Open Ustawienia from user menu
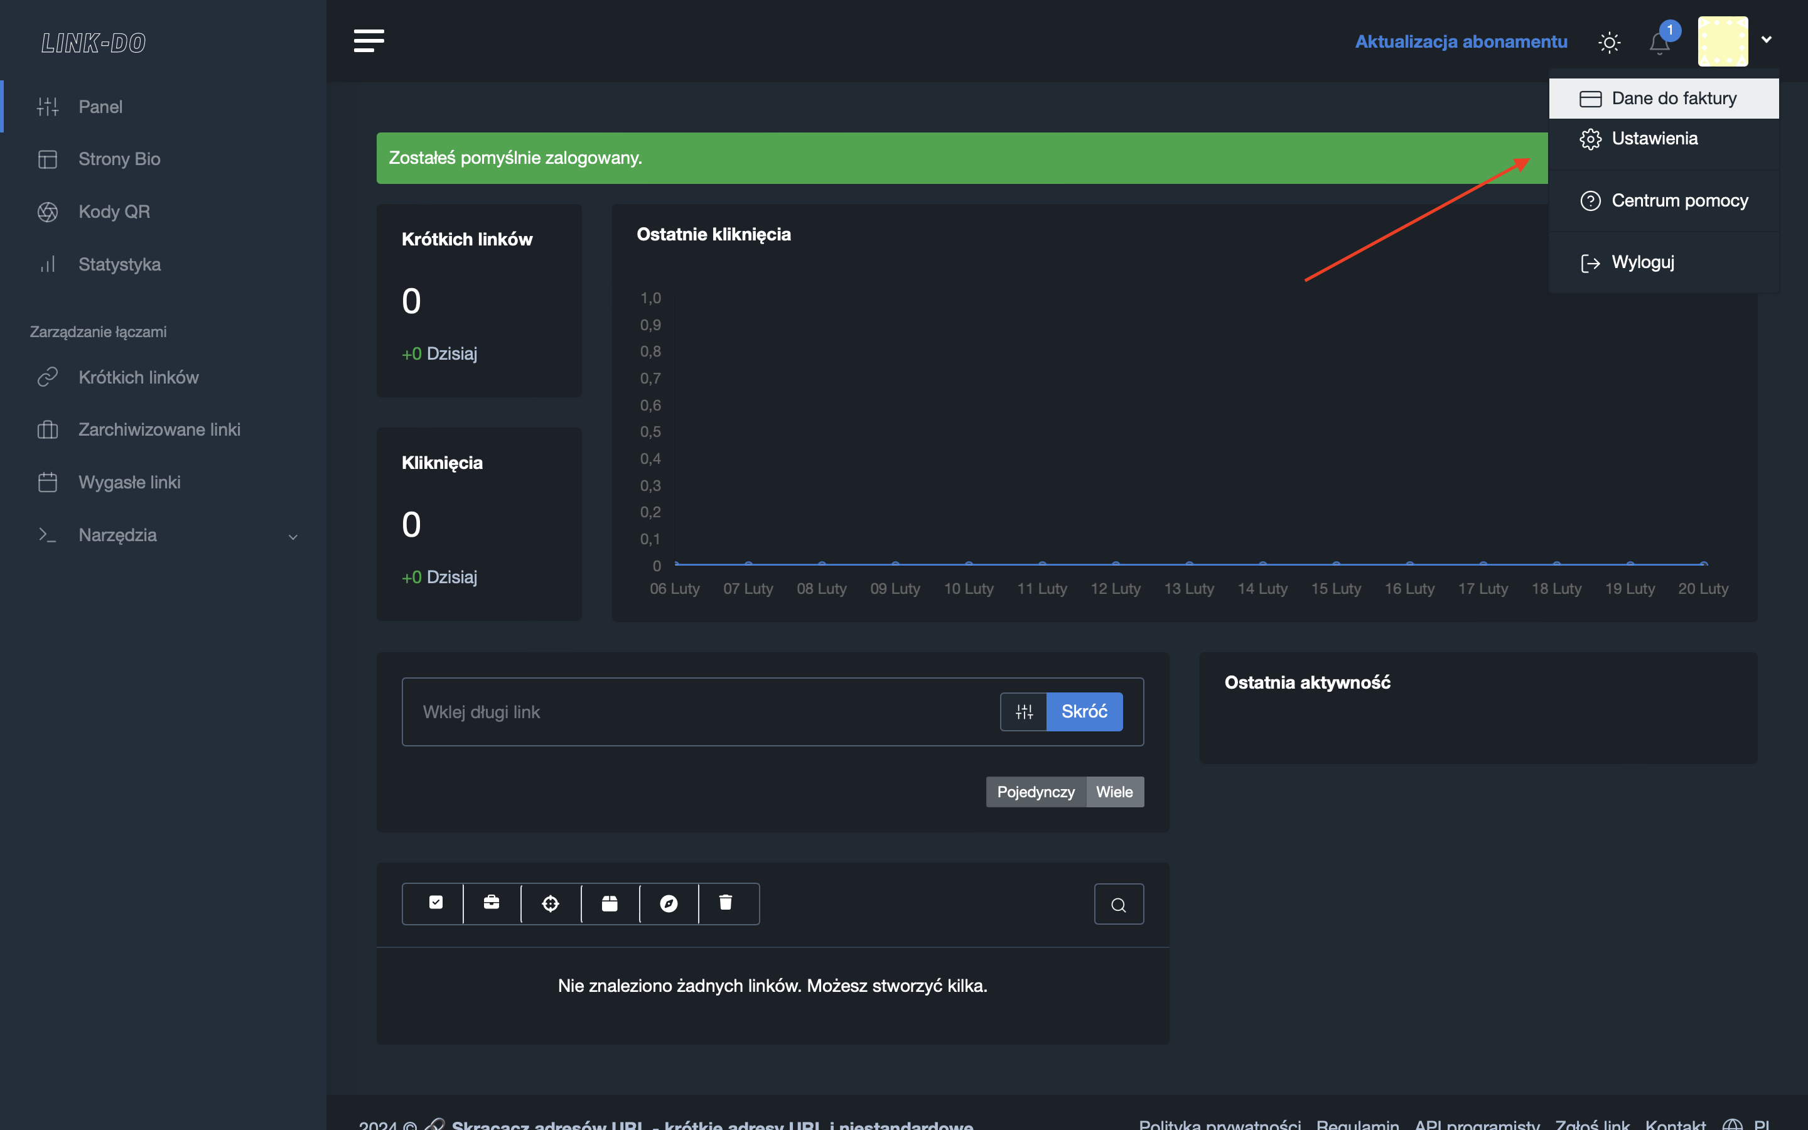1808x1130 pixels. (1654, 139)
